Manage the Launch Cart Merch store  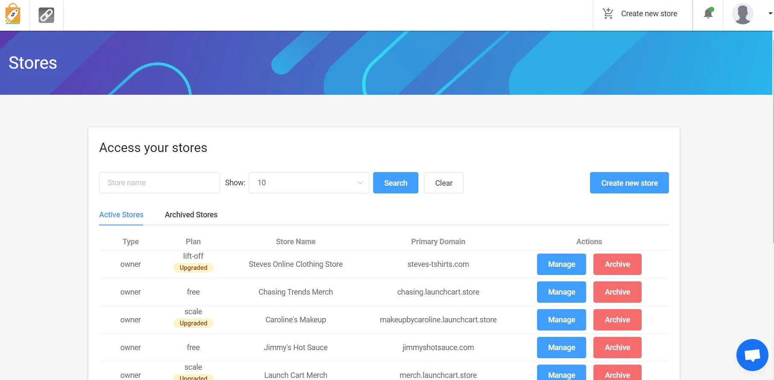click(x=561, y=373)
